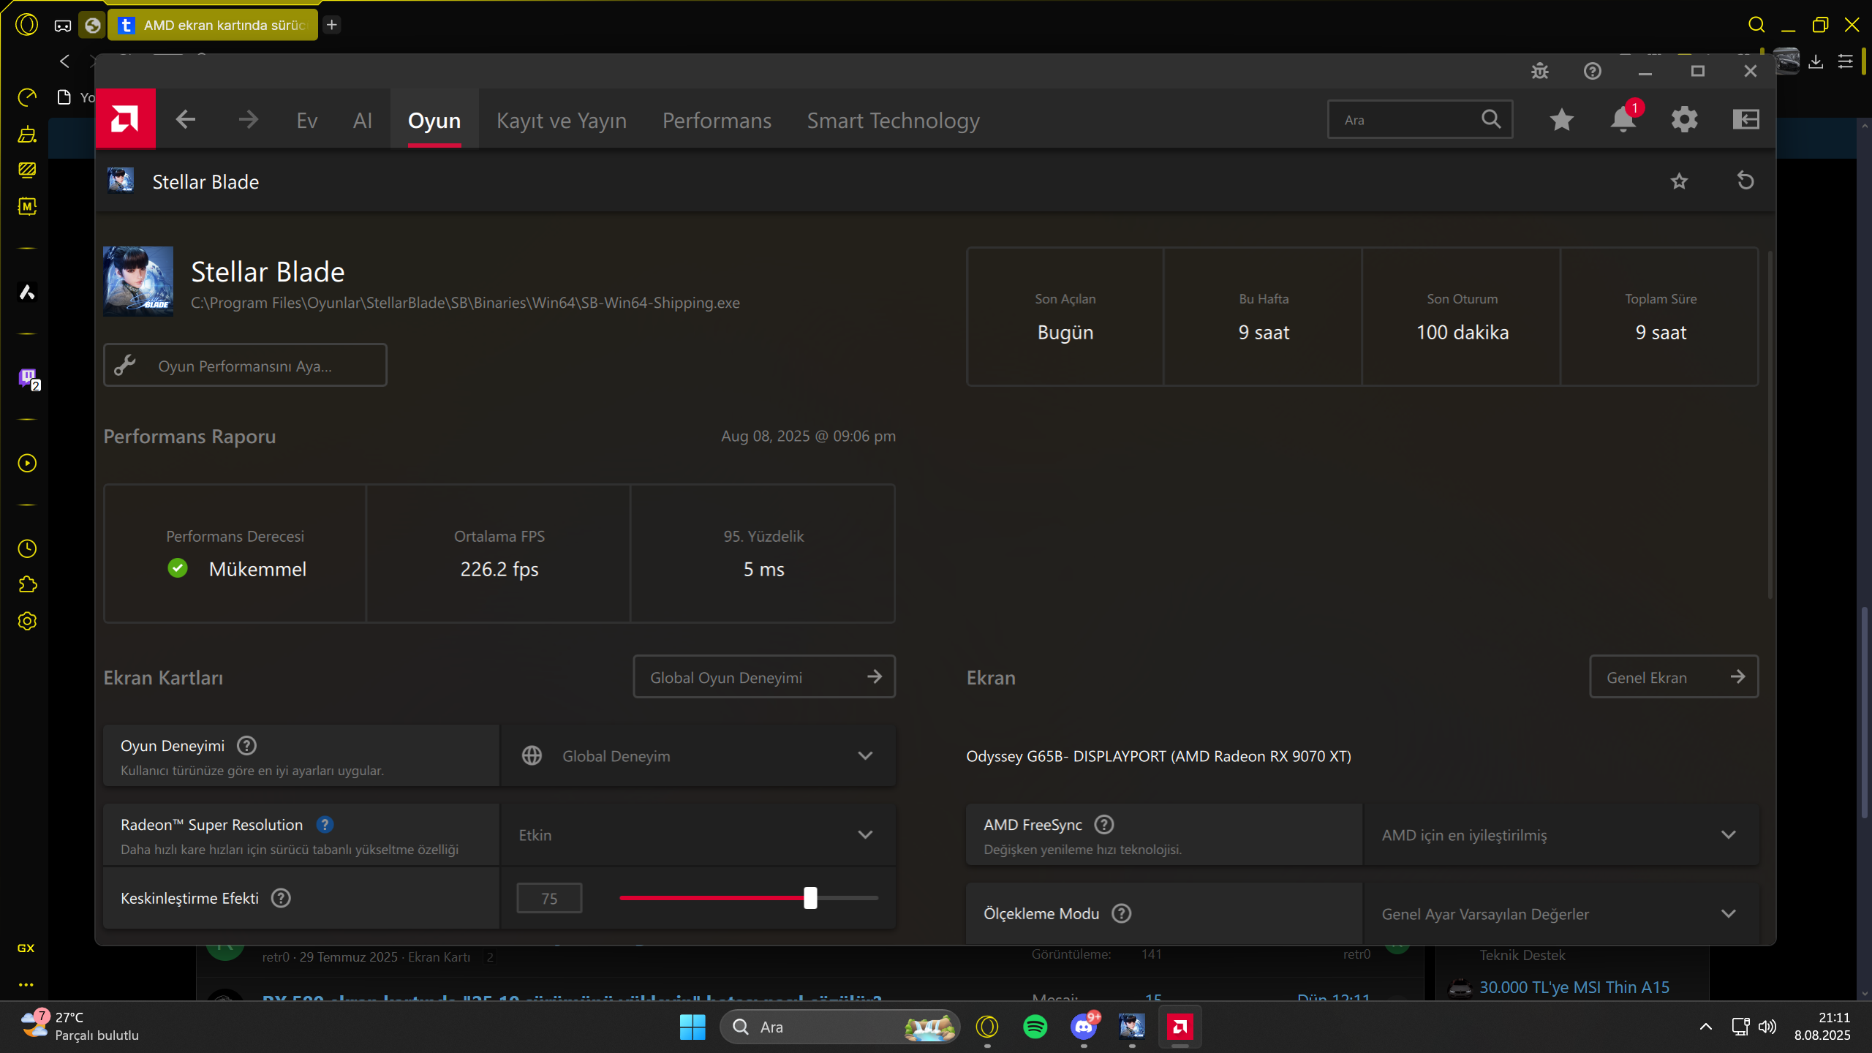
Task: Open the Opera sidebar history clock
Action: point(27,549)
